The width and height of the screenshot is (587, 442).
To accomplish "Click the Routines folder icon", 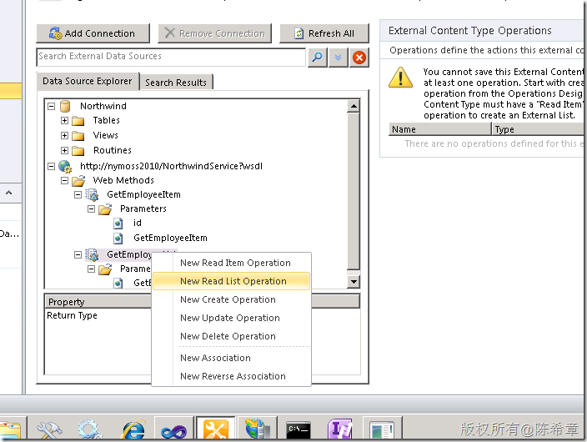I will [x=78, y=151].
